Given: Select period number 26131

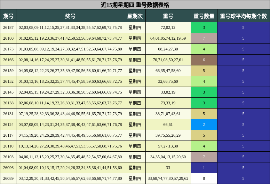Looking at the screenshot, I should [8, 114].
